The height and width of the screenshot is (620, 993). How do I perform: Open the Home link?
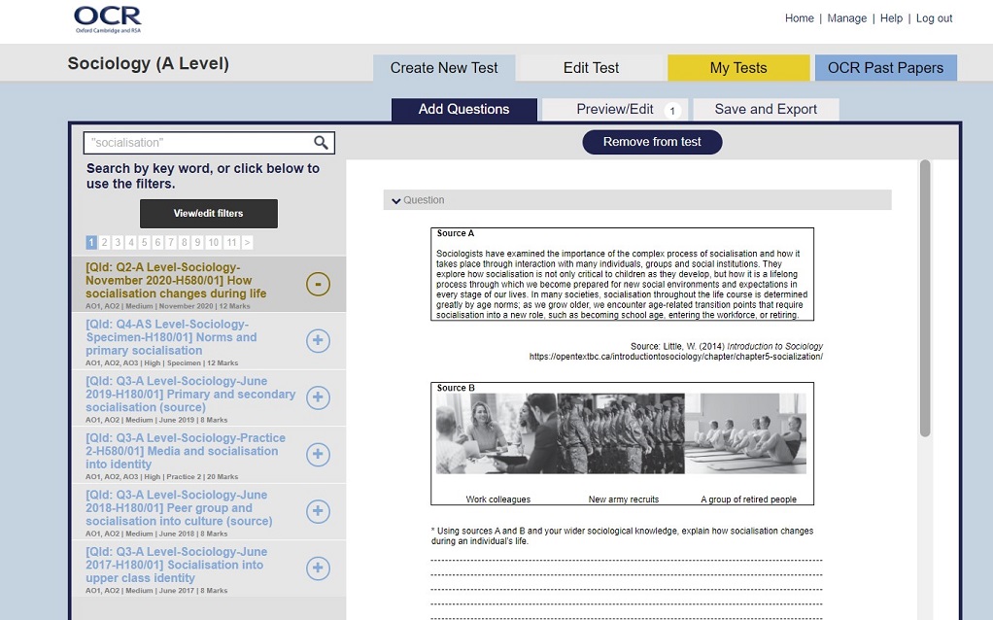pos(800,18)
